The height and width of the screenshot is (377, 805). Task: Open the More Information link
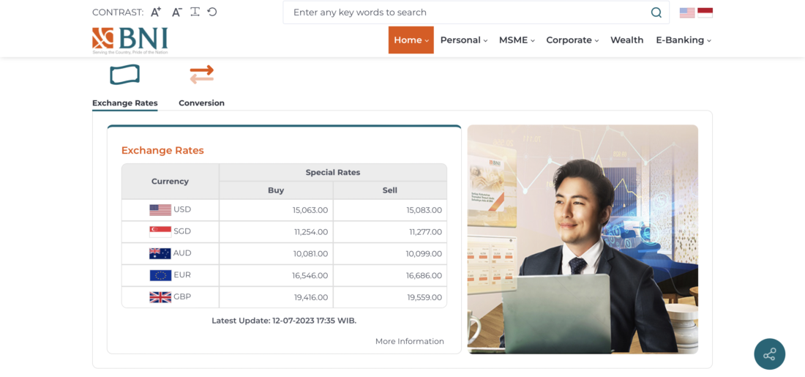pyautogui.click(x=409, y=341)
